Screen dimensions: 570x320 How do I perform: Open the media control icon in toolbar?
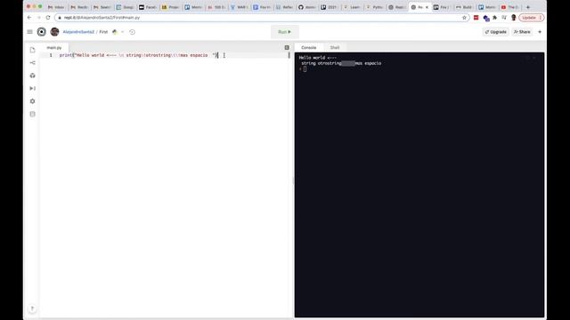(x=504, y=18)
